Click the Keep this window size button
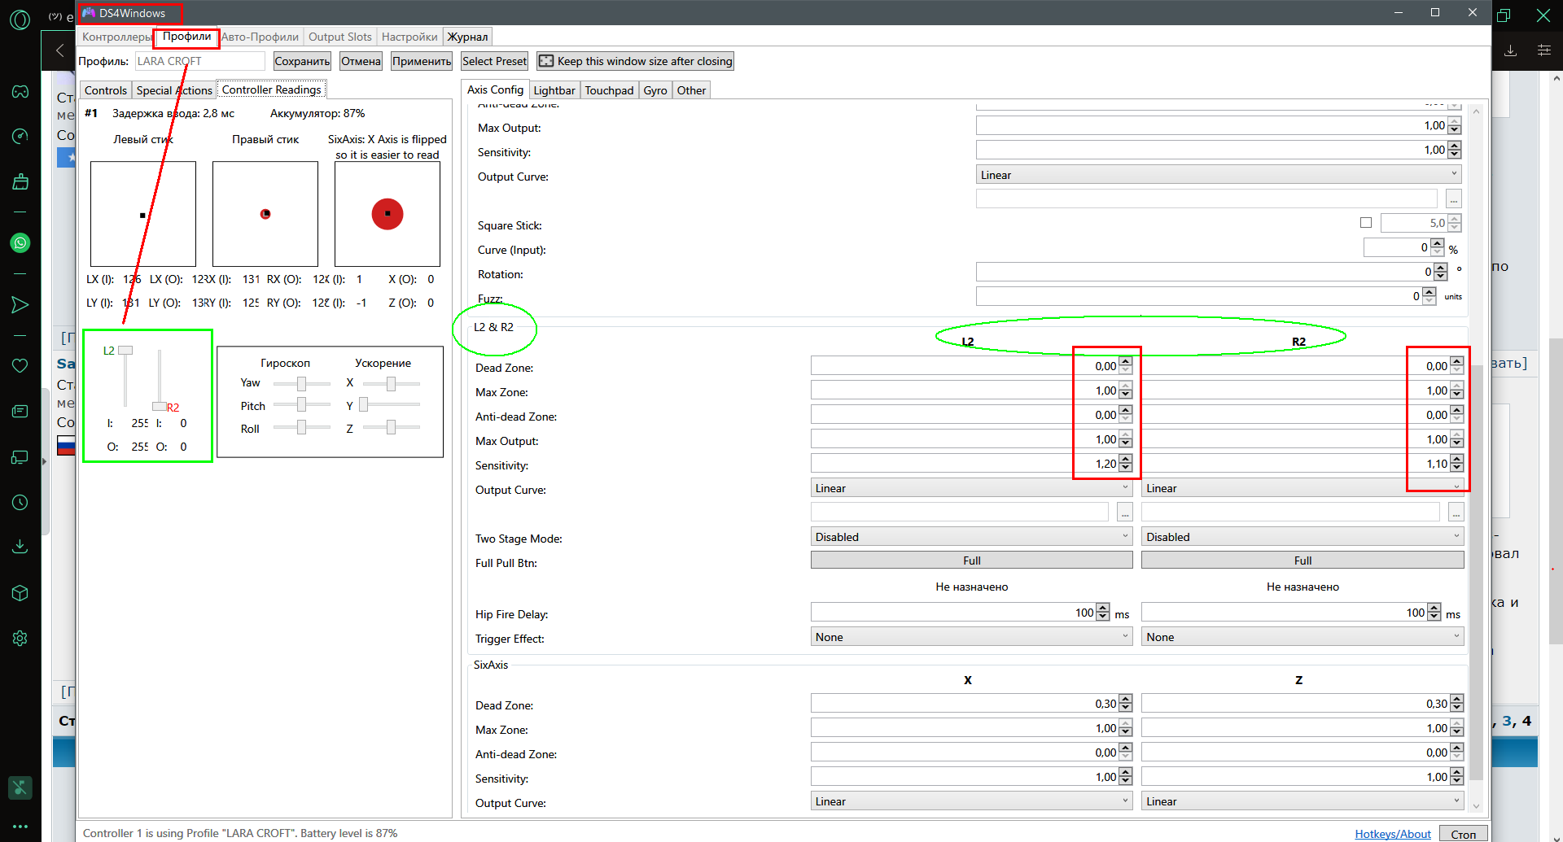Image resolution: width=1563 pixels, height=842 pixels. (x=635, y=61)
